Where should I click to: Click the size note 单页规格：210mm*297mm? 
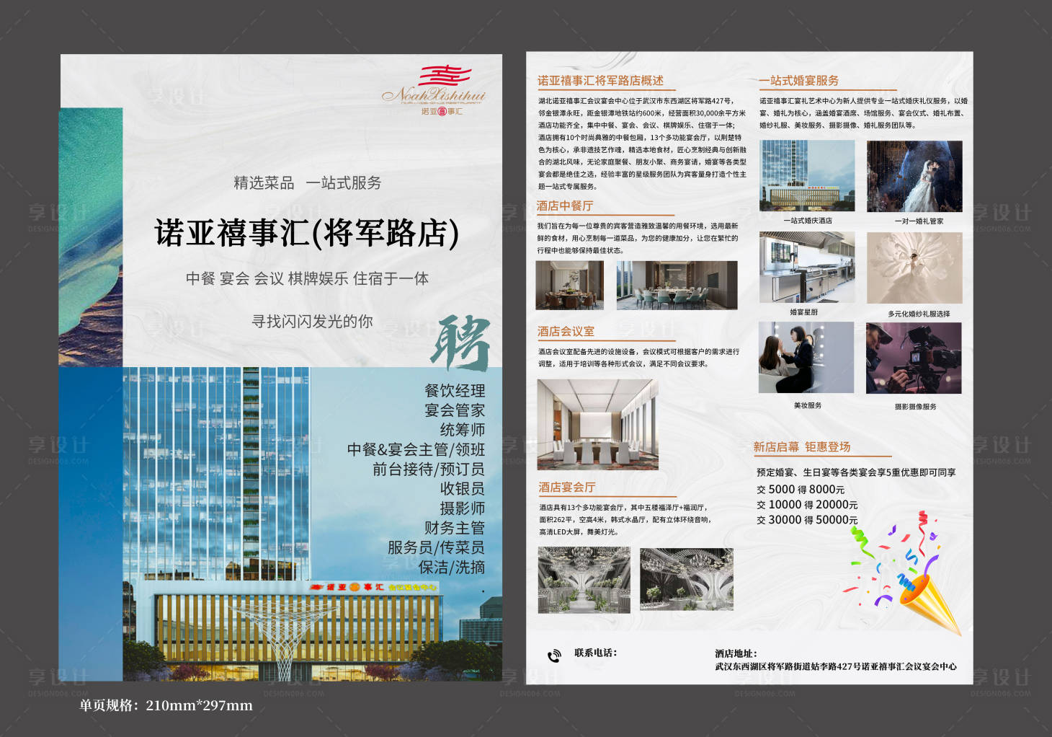166,705
